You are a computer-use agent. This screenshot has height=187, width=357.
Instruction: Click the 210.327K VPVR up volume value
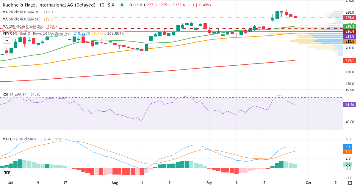(x=82, y=34)
